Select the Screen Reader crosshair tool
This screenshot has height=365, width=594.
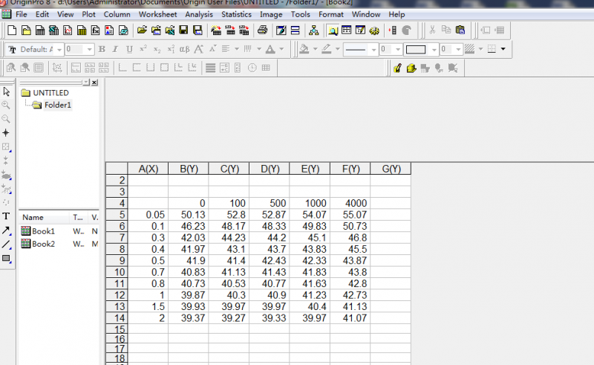(6, 133)
